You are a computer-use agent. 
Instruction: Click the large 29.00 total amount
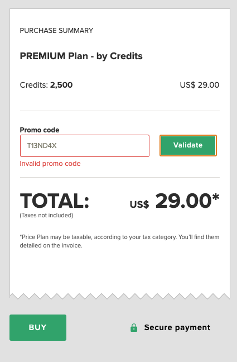coord(183,201)
